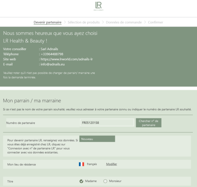Click the partner number input field

coord(107,123)
